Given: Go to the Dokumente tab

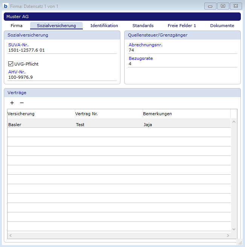Looking at the screenshot, I should click(222, 26).
